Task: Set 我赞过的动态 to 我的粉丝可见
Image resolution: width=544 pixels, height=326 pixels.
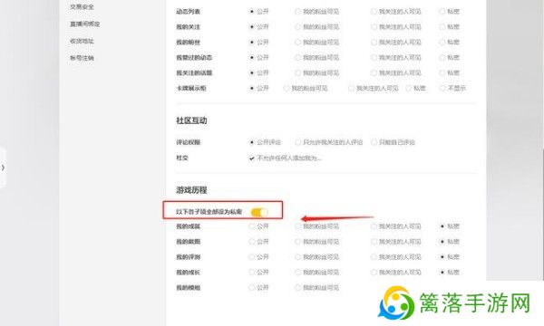Action: click(x=297, y=58)
